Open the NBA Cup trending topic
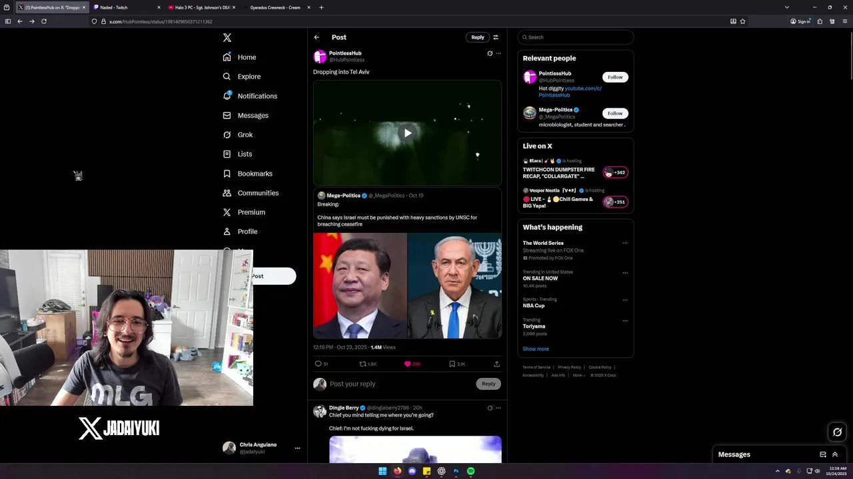853x479 pixels. tap(534, 306)
